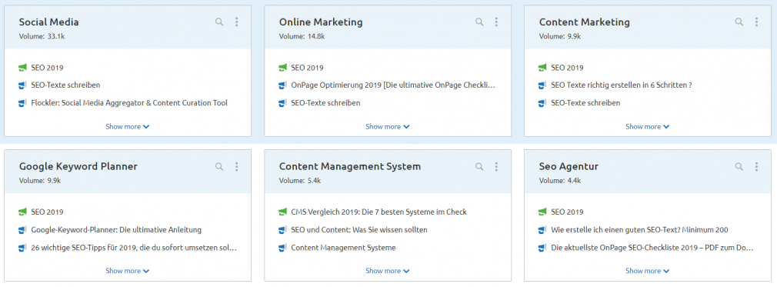Click the search icon on Online Marketing card
777x287 pixels.
click(x=479, y=22)
